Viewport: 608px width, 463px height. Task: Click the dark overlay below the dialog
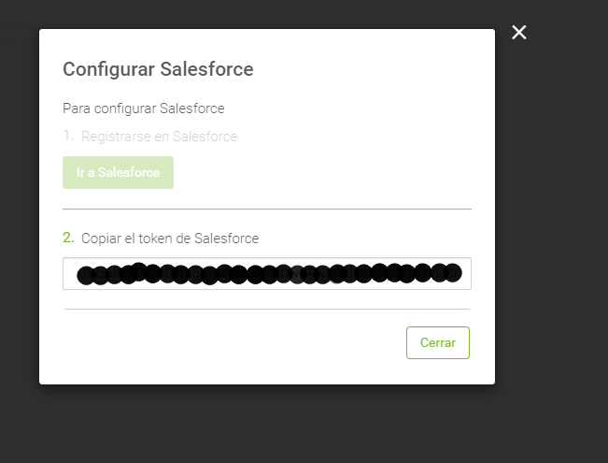pos(267,424)
